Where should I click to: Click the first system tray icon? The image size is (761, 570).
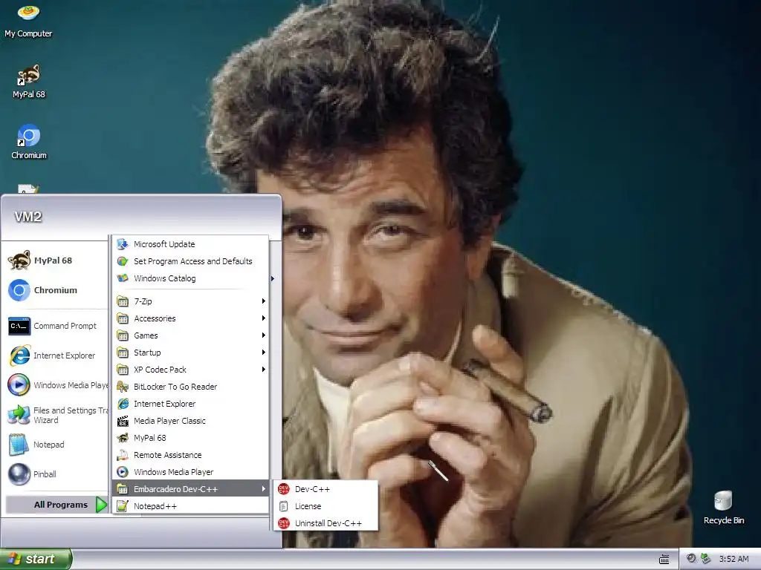click(691, 559)
